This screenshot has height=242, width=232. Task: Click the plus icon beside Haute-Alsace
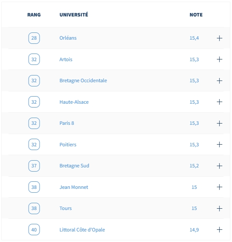point(219,102)
